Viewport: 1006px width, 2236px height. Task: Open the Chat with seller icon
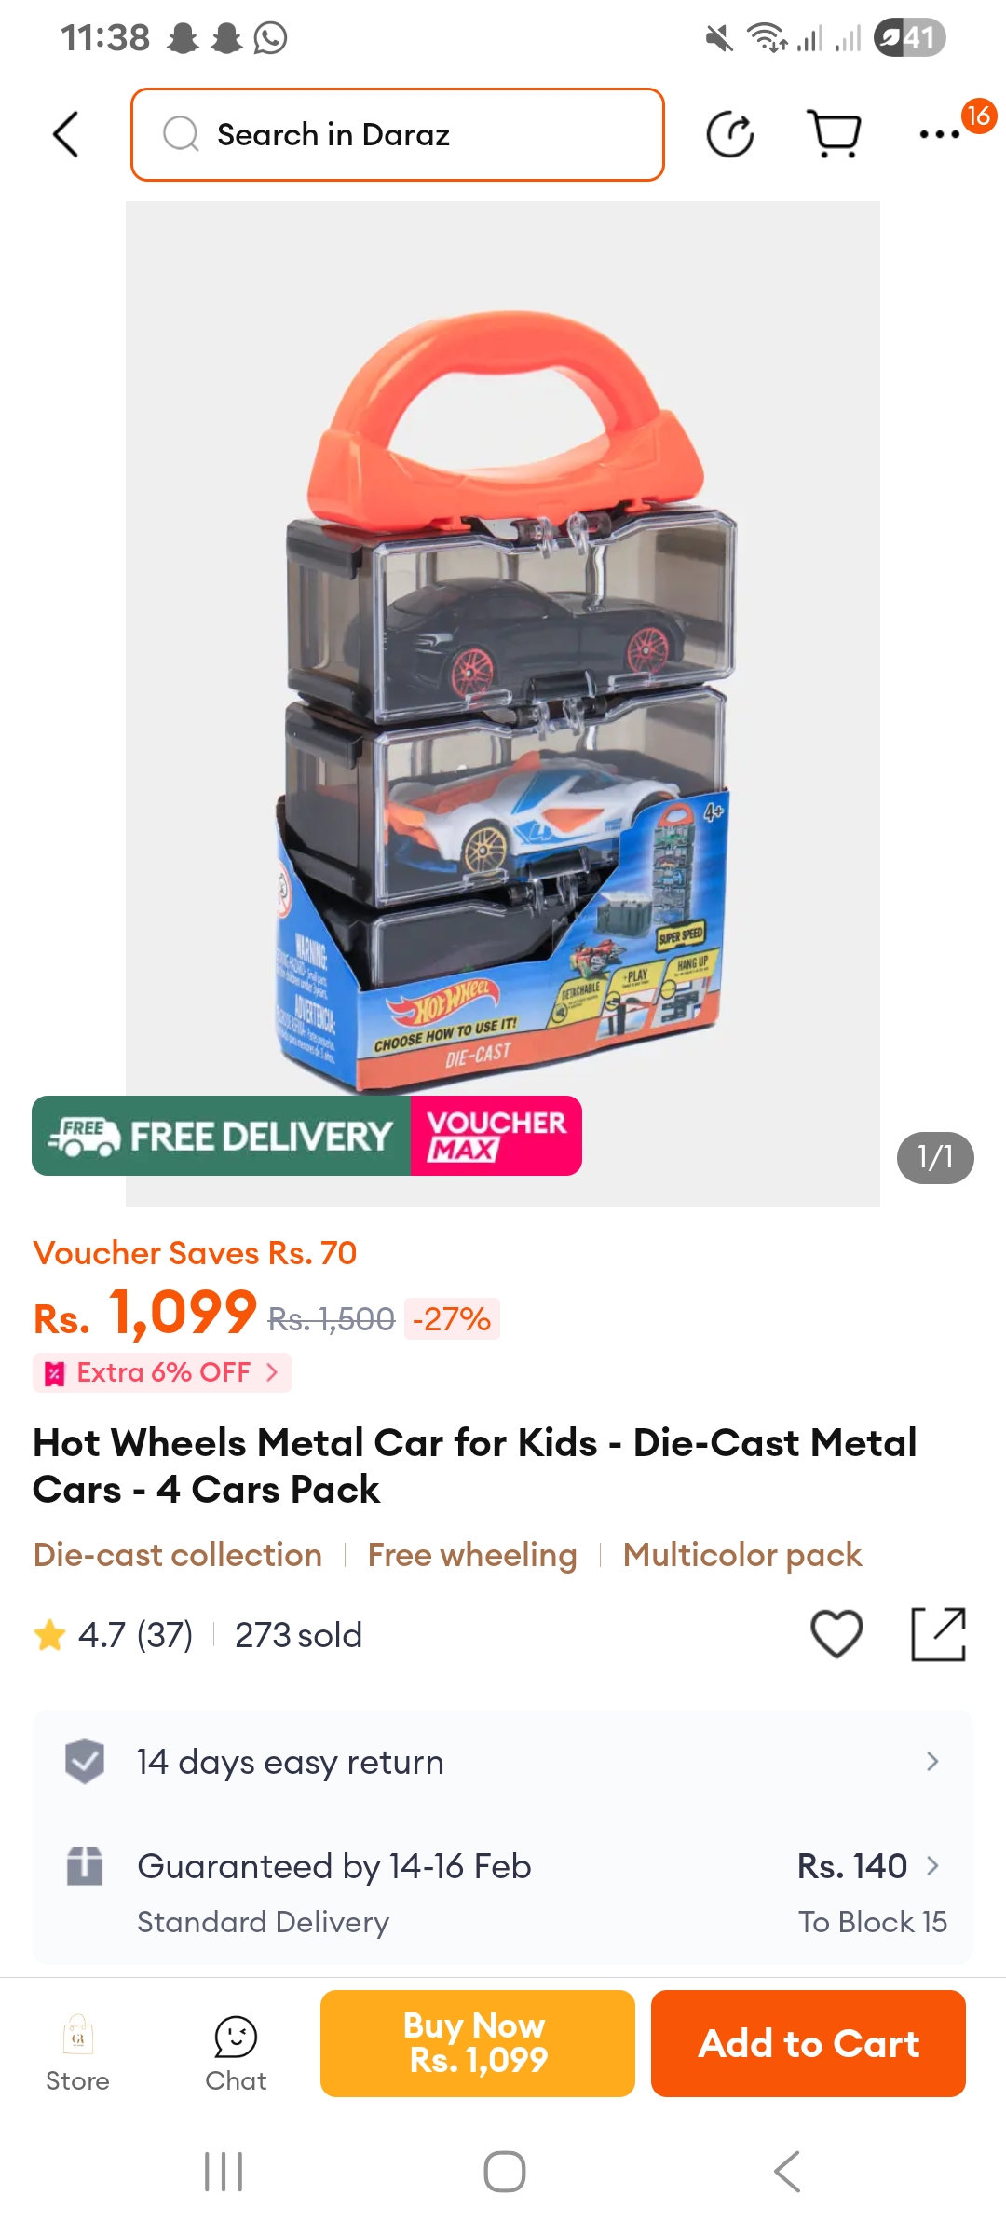236,2054
